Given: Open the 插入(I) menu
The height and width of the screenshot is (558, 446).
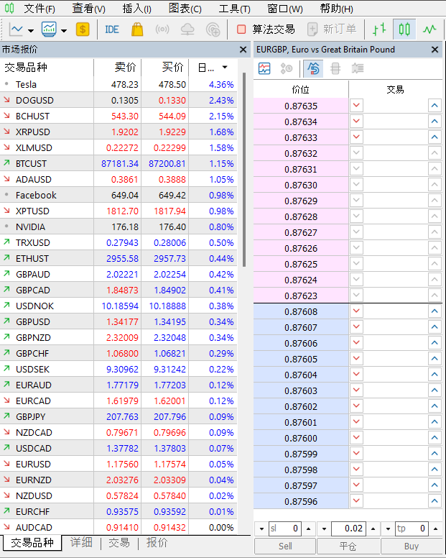Looking at the screenshot, I should (137, 9).
